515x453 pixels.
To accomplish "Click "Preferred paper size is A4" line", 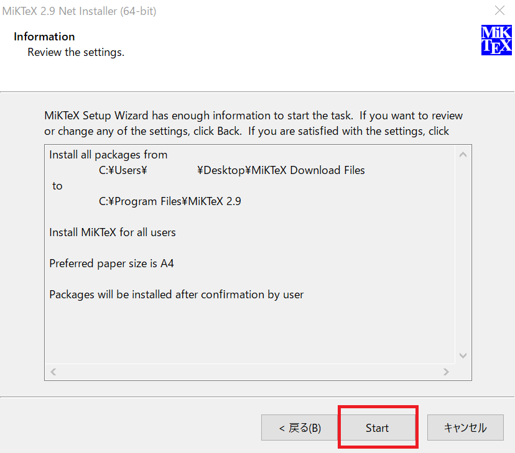I will (111, 263).
